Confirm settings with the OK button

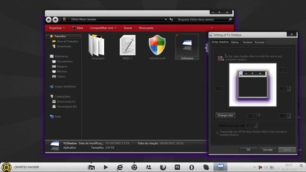tap(248, 150)
